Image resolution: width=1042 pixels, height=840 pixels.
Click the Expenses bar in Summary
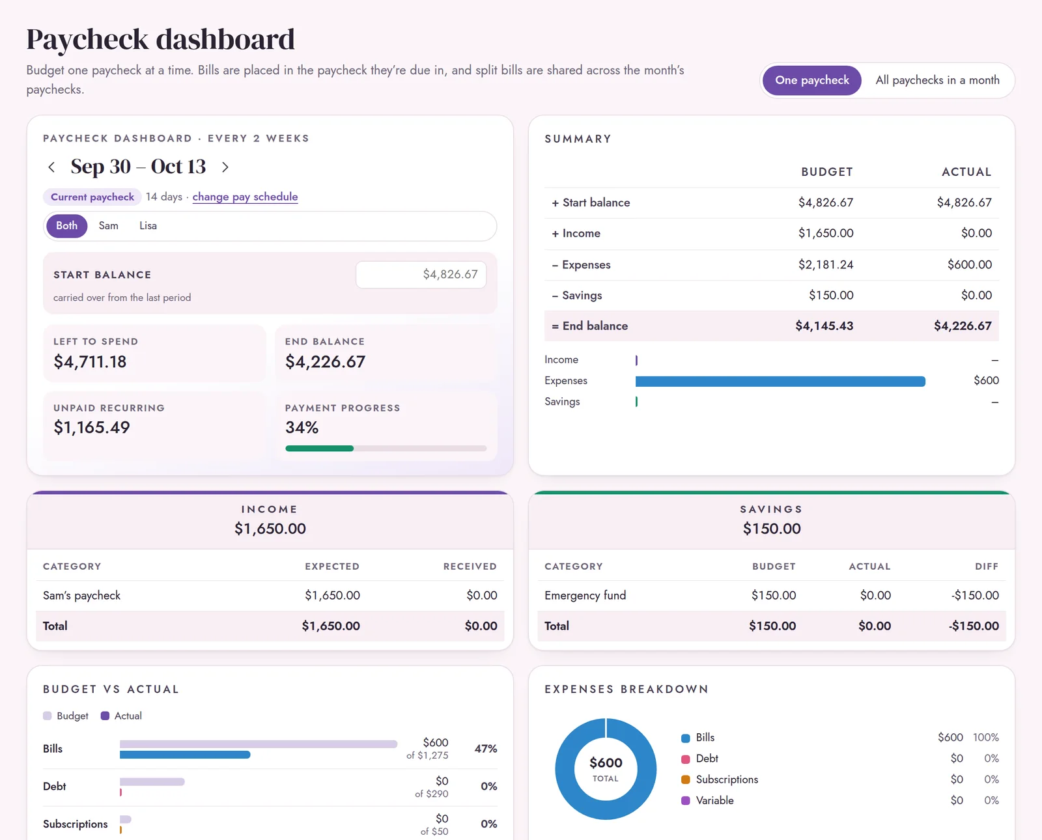780,381
